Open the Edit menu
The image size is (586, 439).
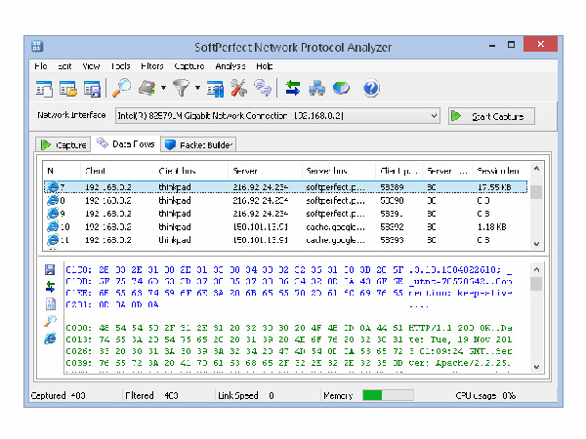[64, 66]
